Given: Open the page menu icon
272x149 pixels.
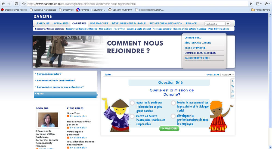Looking at the screenshot, I should 259,4.
